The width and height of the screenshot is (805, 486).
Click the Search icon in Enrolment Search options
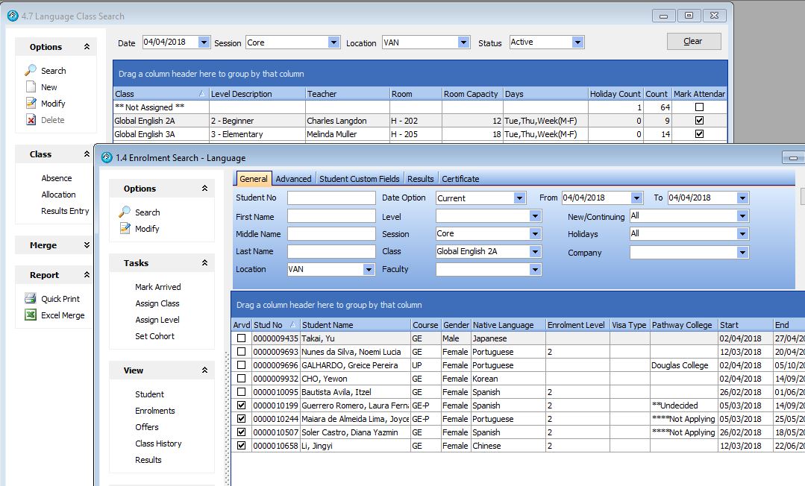tap(125, 212)
